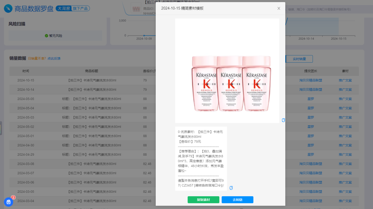373x209 pixels.
Task: Click 星罗 in the 2024-05-01 row
Action: coord(311,136)
